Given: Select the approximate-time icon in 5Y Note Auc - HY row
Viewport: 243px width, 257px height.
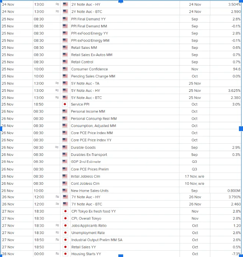Looking at the screenshot, I should tap(57, 90).
